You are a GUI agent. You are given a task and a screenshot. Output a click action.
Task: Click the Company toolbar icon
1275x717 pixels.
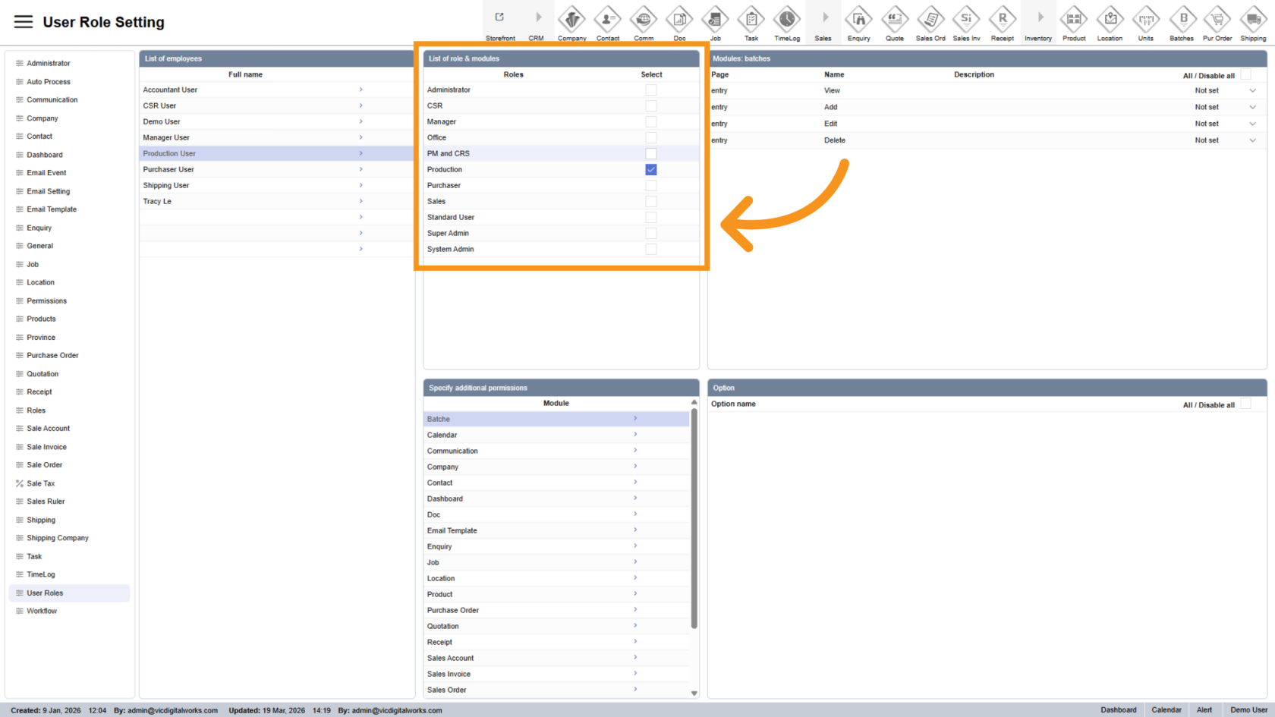(x=571, y=20)
